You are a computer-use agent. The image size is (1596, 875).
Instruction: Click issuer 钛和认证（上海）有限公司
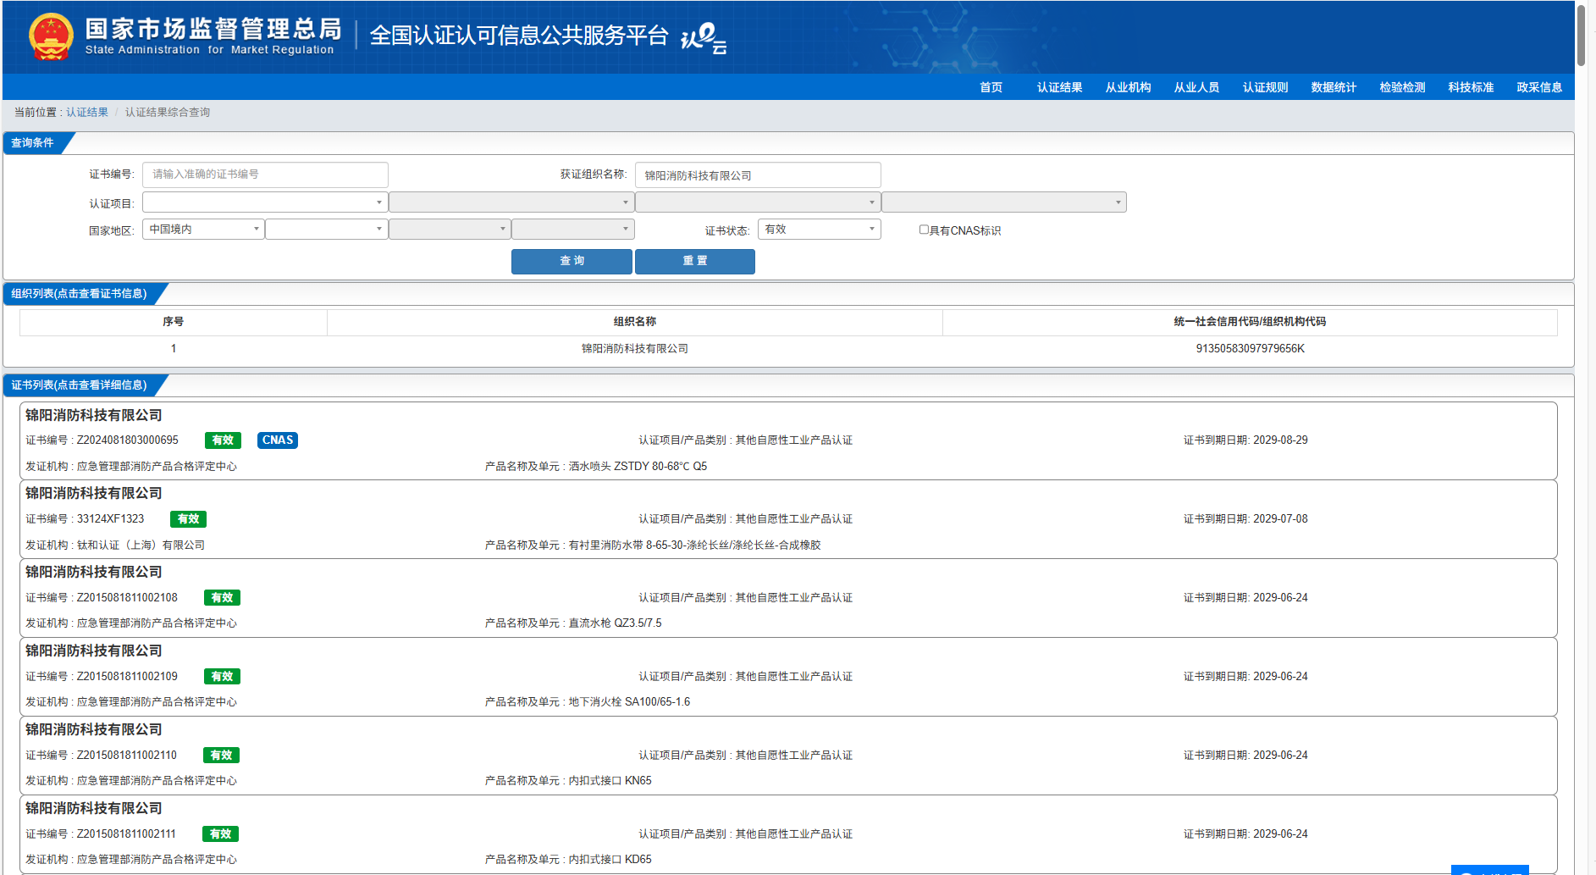coord(141,545)
